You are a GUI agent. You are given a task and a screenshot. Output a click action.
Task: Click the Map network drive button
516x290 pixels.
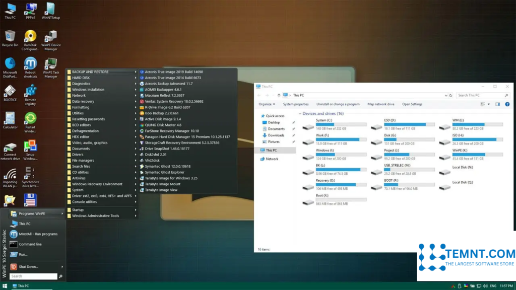tap(380, 104)
